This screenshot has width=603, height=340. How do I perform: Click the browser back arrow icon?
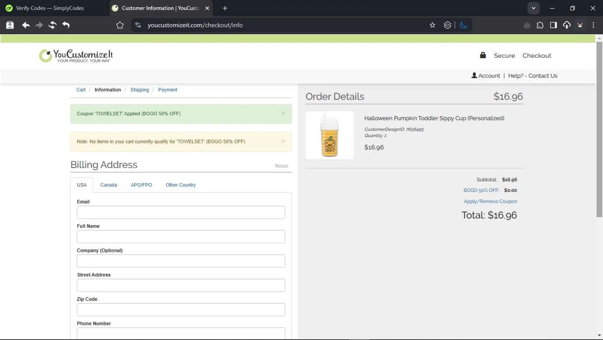26,25
